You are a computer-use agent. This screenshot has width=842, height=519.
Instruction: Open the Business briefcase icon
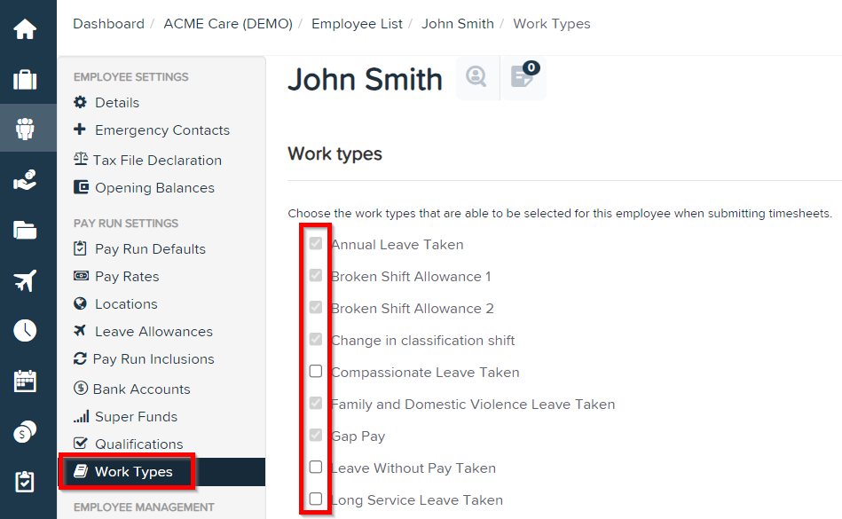tap(26, 78)
